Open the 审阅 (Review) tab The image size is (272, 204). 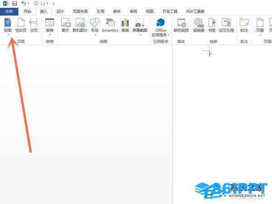pos(133,11)
